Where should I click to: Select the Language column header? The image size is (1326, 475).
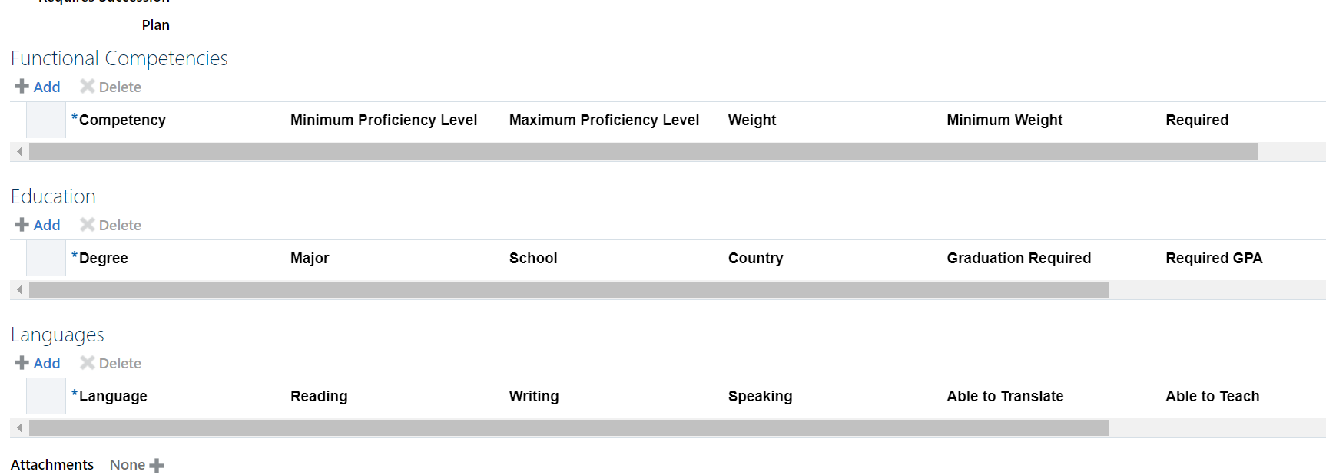click(x=114, y=396)
